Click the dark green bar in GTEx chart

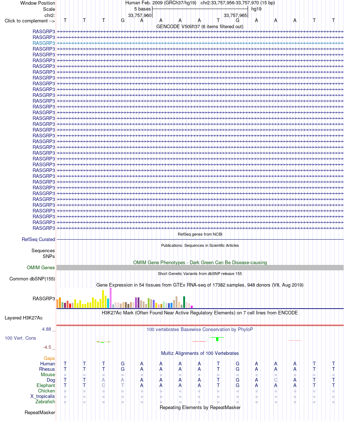click(184, 302)
